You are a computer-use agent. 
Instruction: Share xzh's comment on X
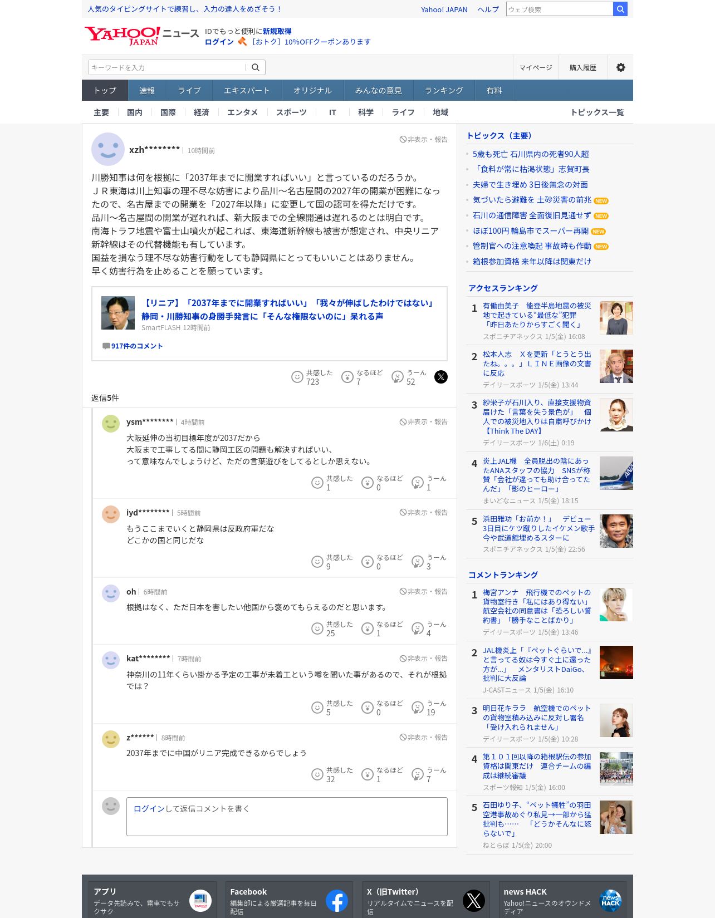click(x=441, y=377)
